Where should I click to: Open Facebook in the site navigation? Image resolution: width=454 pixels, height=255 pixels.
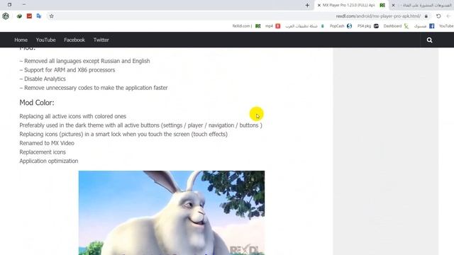74,40
